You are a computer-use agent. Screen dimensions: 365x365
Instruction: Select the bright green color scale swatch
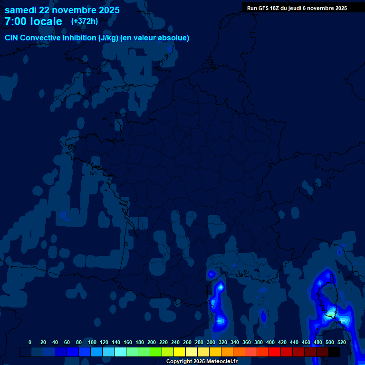point(156,352)
